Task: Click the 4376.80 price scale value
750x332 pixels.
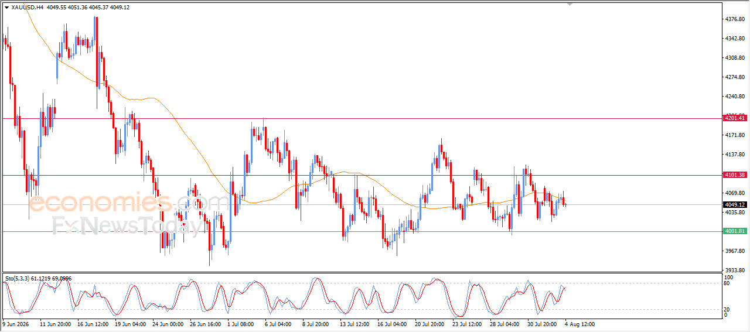Action: [735, 19]
